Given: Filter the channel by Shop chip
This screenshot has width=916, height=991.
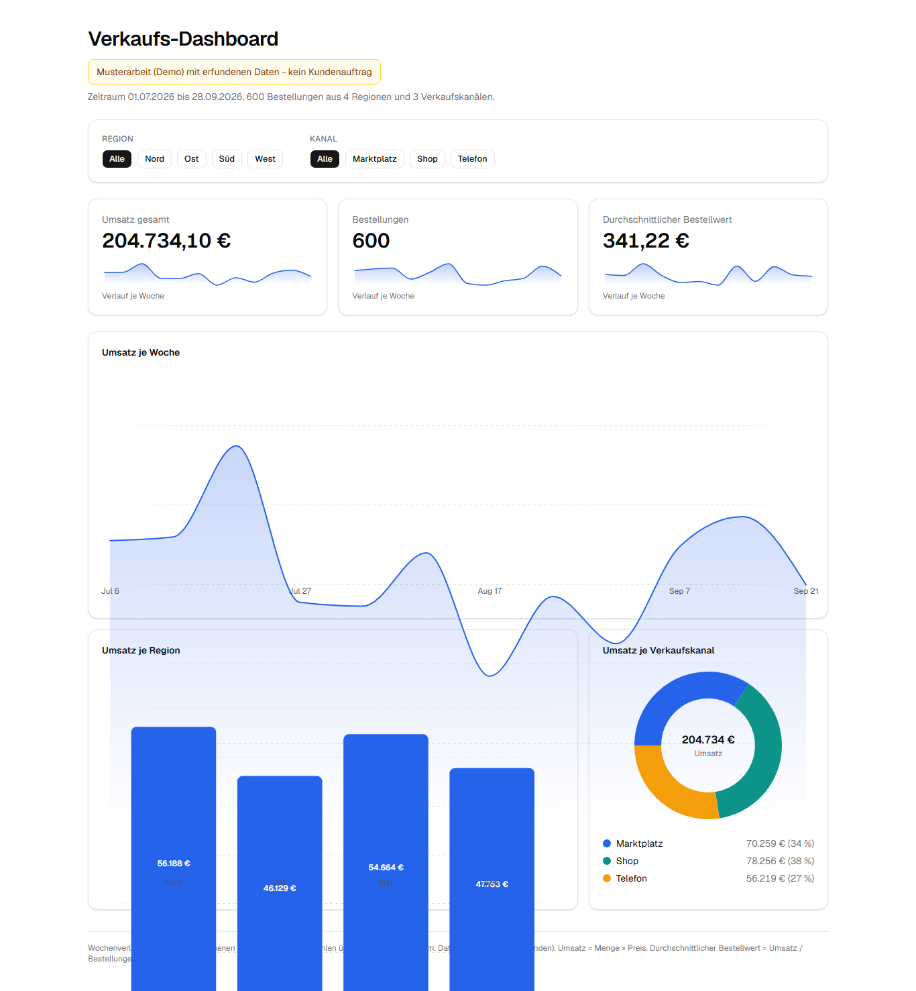Looking at the screenshot, I should [x=427, y=159].
